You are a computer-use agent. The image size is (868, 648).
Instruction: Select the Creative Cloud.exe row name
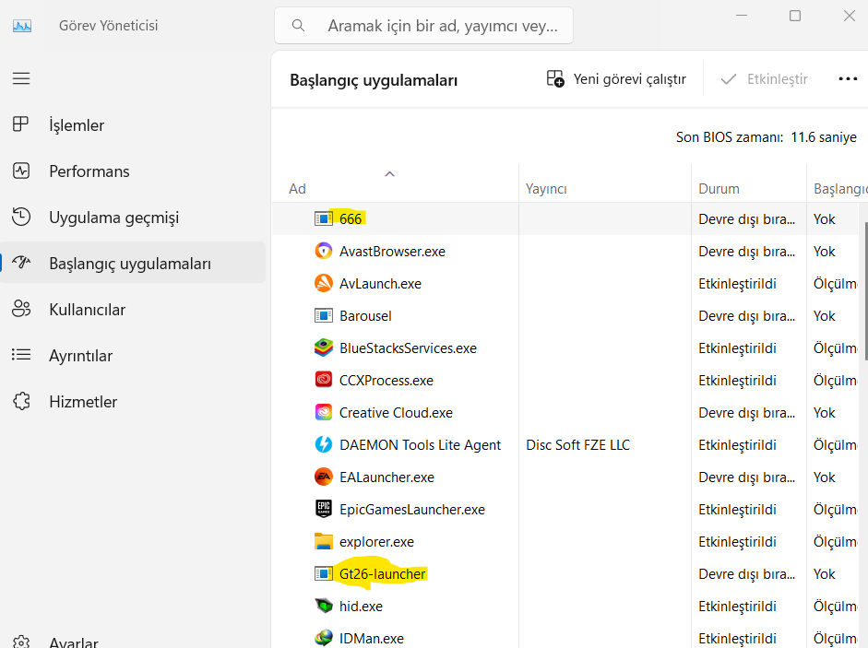[396, 413]
